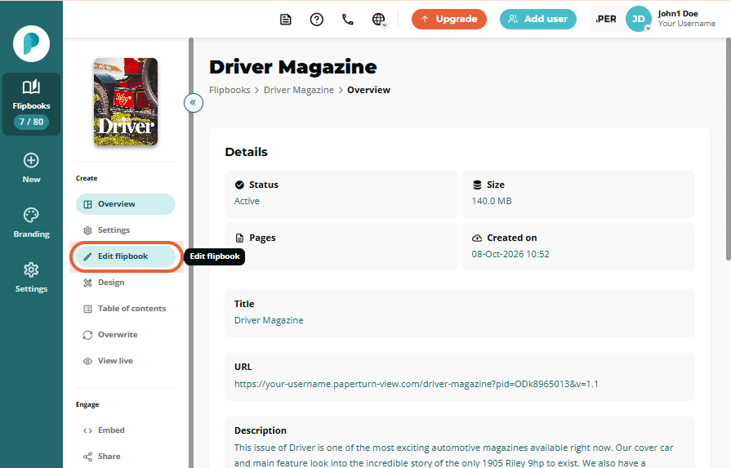Click the Status checkmark icon

click(239, 185)
